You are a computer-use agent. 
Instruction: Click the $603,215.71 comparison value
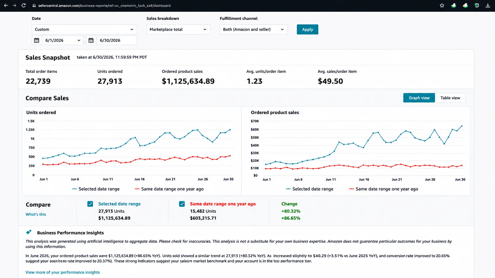point(203,218)
